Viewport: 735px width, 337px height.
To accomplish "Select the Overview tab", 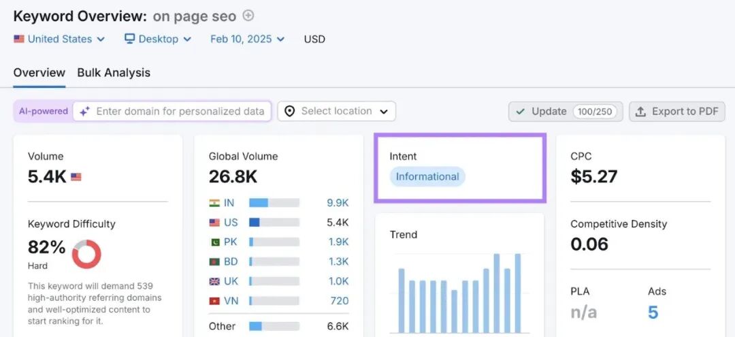I will (39, 73).
